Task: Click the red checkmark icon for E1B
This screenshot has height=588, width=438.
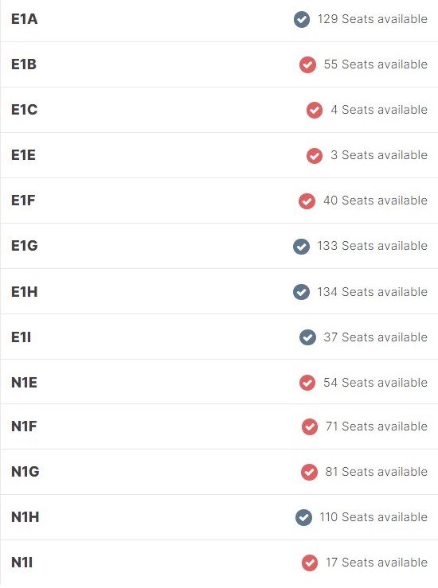Action: click(x=307, y=65)
